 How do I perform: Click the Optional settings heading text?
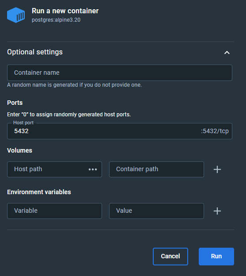click(35, 52)
